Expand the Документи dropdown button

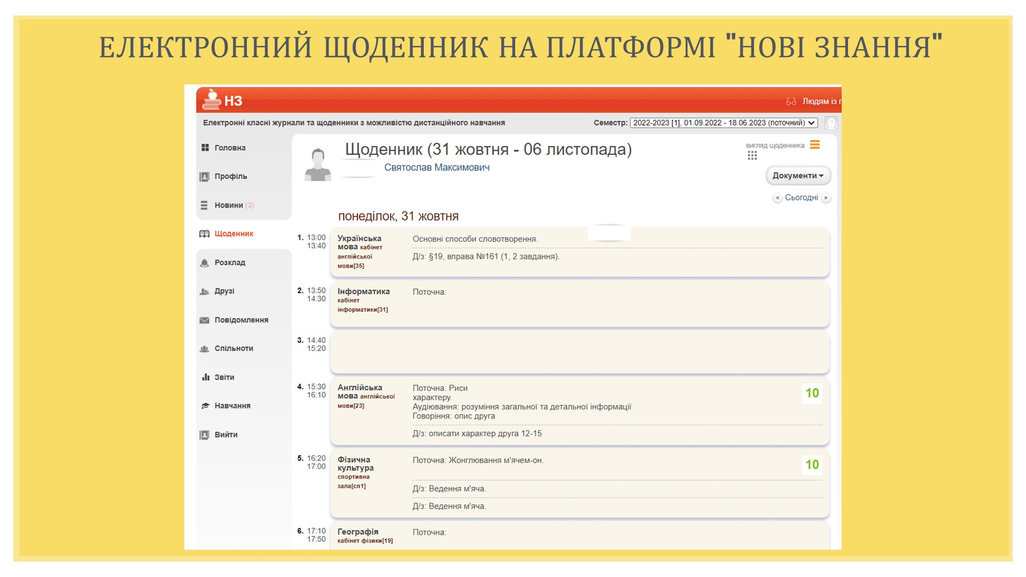pyautogui.click(x=798, y=176)
